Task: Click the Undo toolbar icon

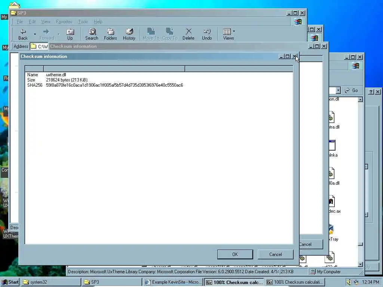Action: click(207, 34)
